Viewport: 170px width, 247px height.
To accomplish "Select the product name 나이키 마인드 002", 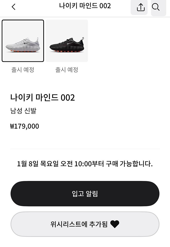I will pyautogui.click(x=43, y=97).
